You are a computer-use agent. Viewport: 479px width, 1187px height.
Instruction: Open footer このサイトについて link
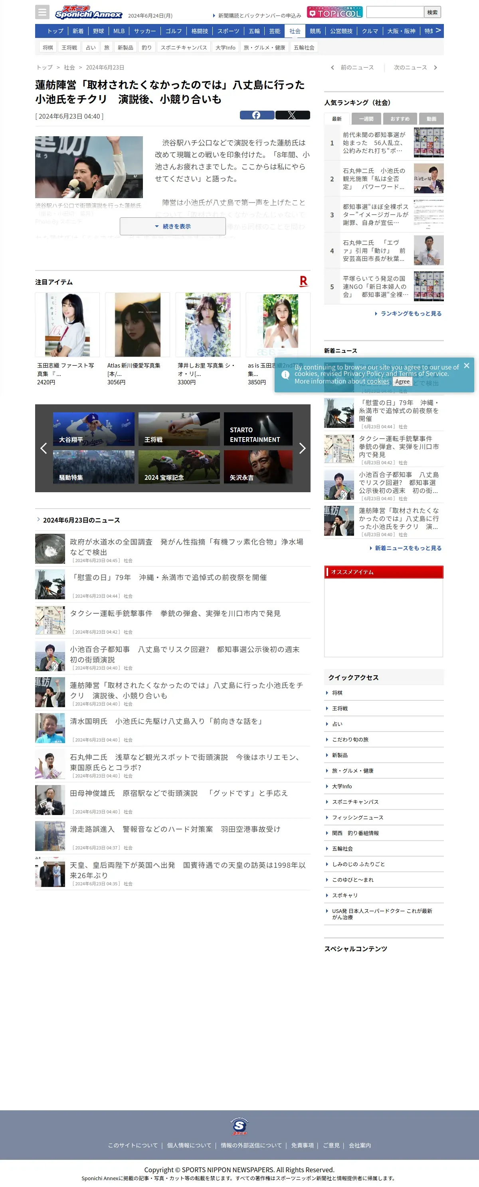[x=133, y=1145]
